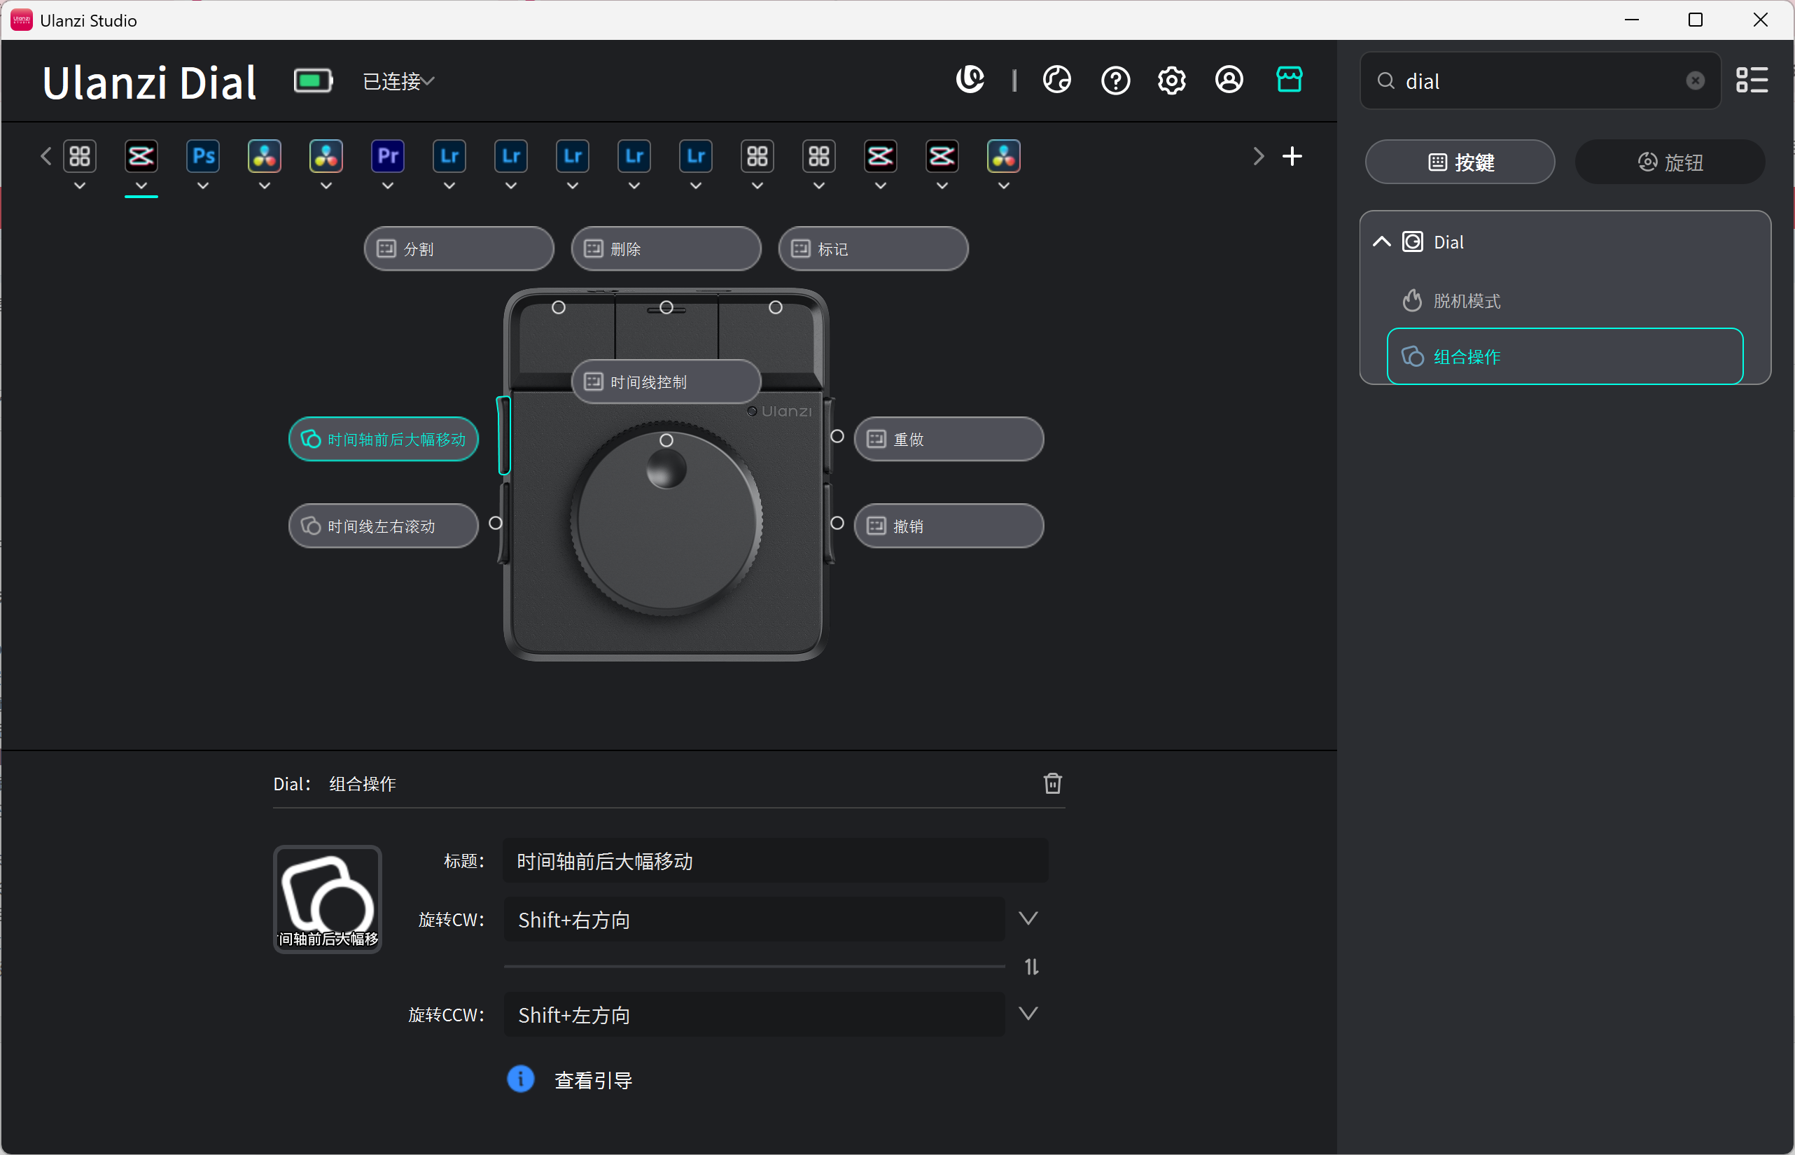Click the help question mark icon
This screenshot has width=1795, height=1155.
pos(1115,80)
